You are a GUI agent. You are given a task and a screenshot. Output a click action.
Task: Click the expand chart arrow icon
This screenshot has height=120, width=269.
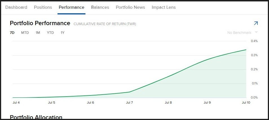point(256,23)
